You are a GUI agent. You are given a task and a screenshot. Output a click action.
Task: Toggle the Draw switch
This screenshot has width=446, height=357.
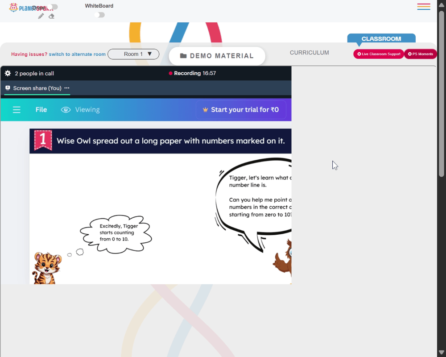(53, 7)
